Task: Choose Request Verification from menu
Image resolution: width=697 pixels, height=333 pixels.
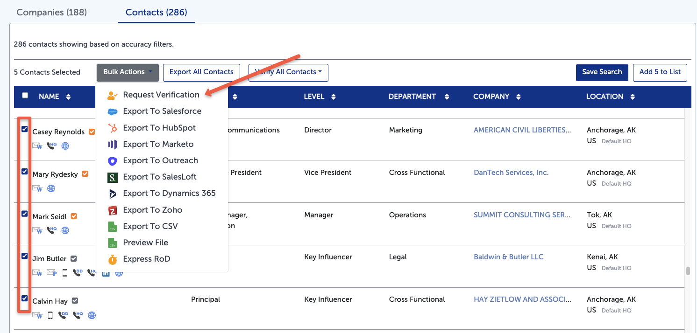Action: coord(162,95)
